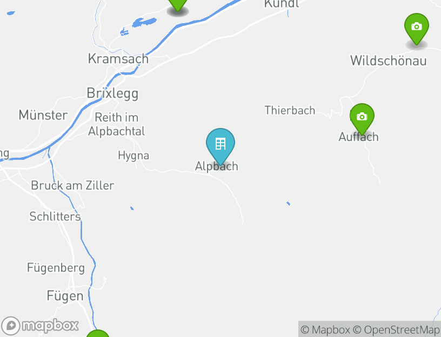Click the Fügen town label

pos(65,296)
